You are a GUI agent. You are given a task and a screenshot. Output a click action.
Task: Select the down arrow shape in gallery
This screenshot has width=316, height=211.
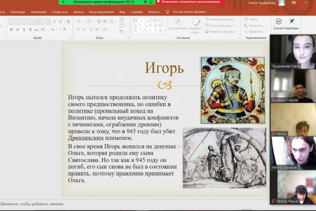[x=155, y=25]
